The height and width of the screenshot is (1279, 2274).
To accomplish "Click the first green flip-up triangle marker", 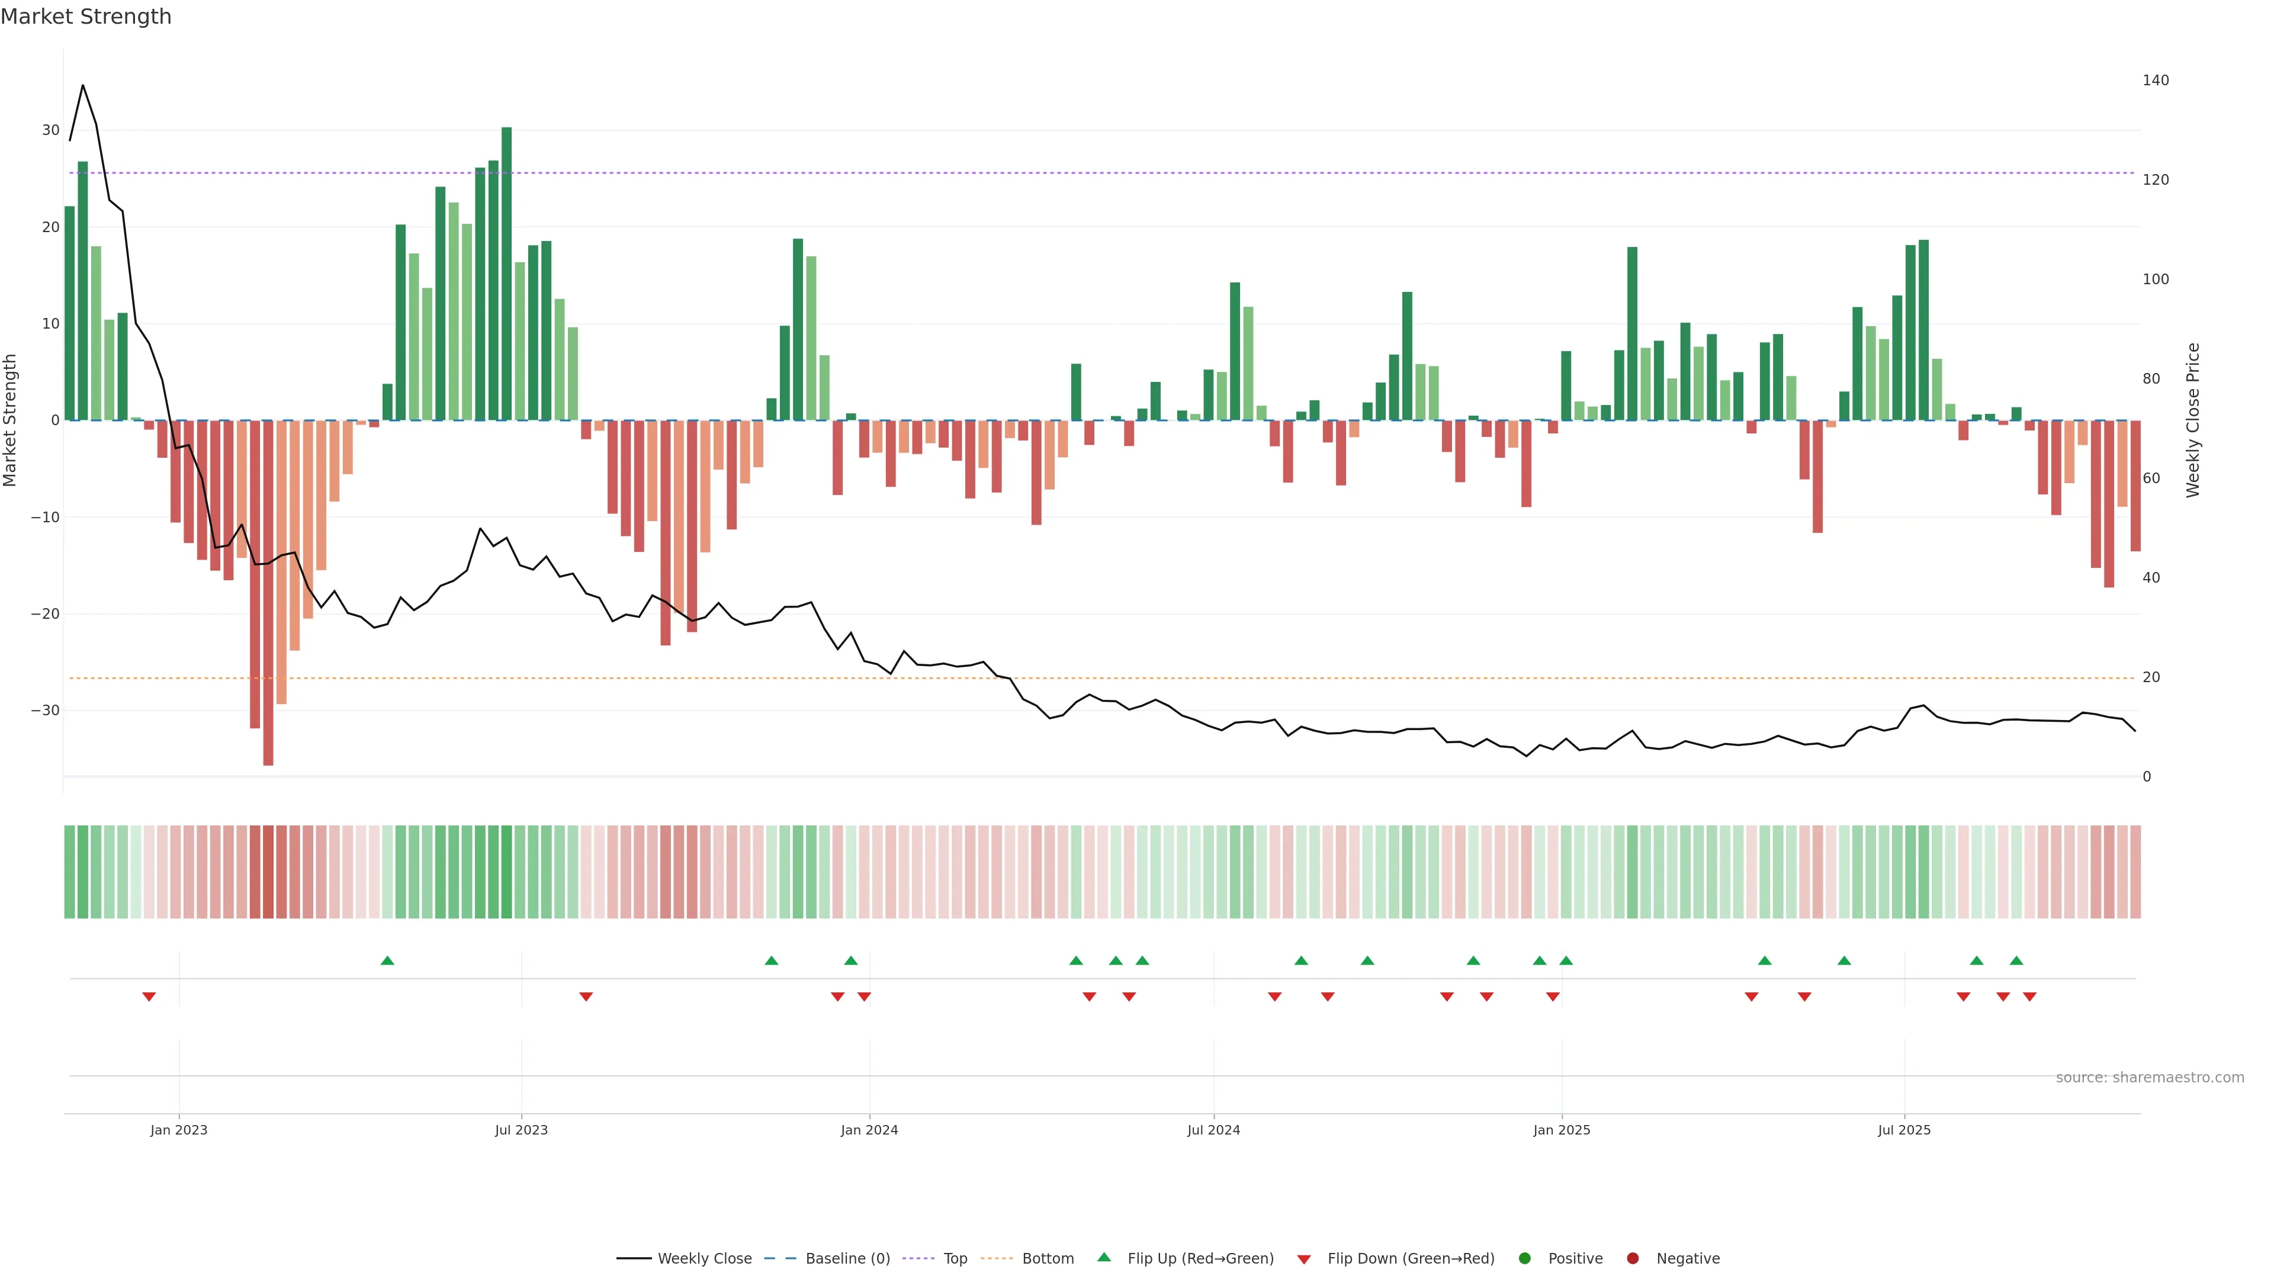I will (x=387, y=960).
